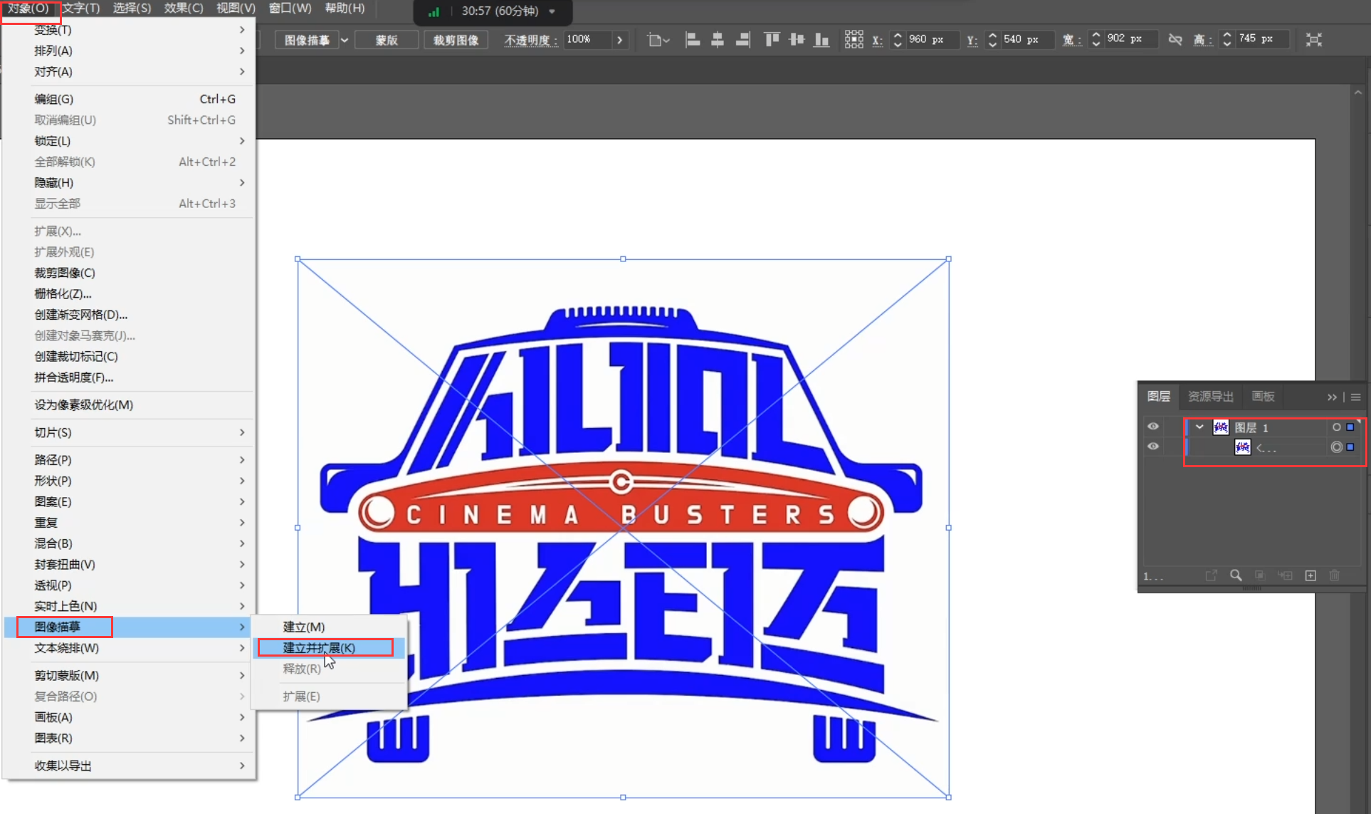The height and width of the screenshot is (814, 1371).
Task: Click blue selection square on sublayer row
Action: click(x=1350, y=447)
